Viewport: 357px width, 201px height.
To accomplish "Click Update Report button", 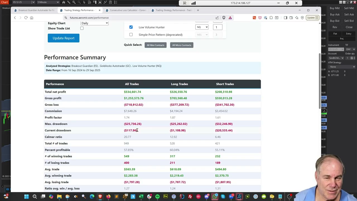I will (64, 38).
